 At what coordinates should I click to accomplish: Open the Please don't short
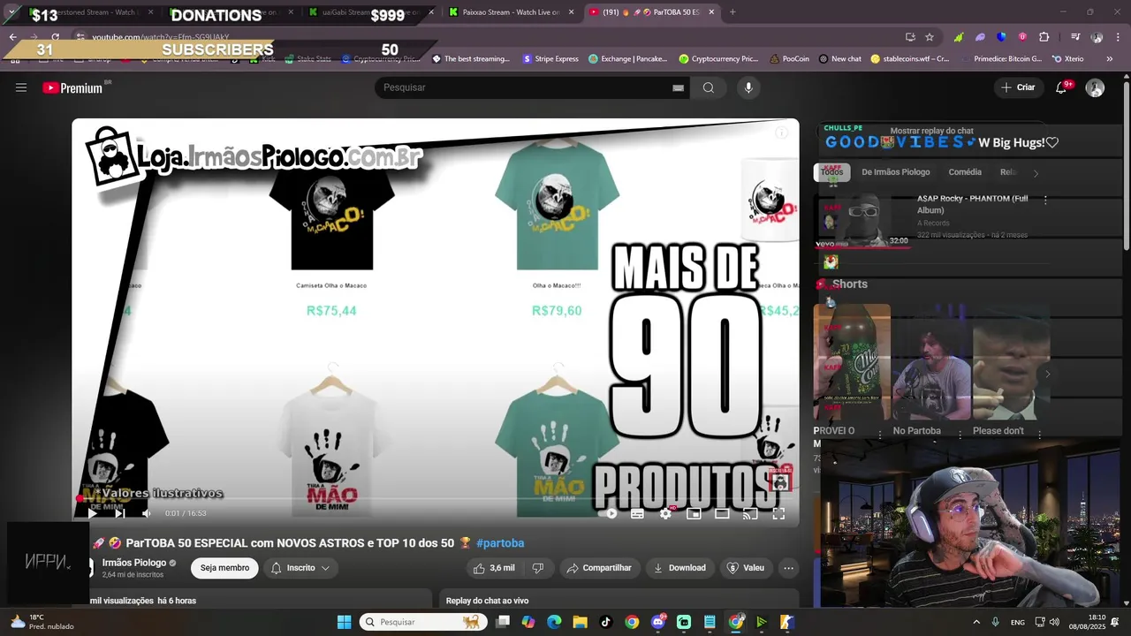[1011, 362]
